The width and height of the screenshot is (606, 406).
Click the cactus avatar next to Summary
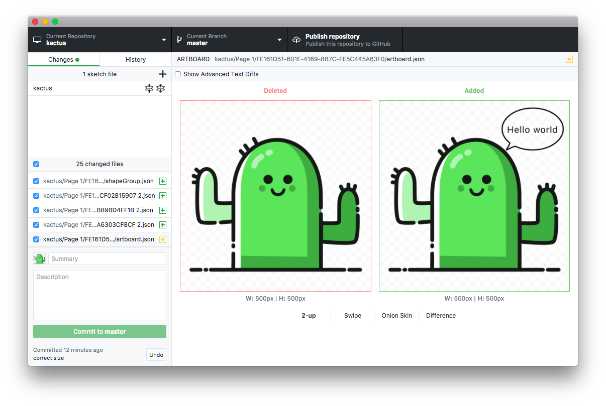tap(39, 259)
